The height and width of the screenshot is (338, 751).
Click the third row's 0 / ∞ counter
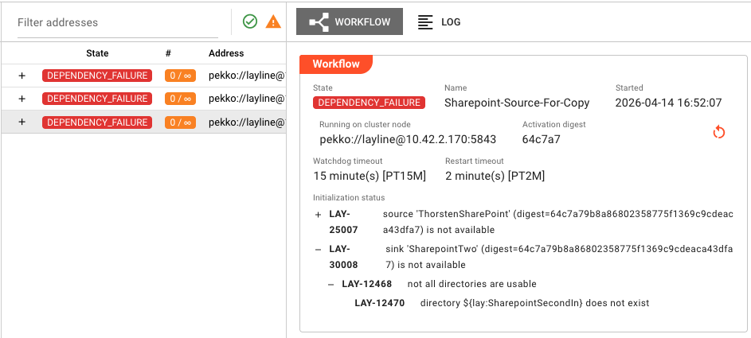180,122
